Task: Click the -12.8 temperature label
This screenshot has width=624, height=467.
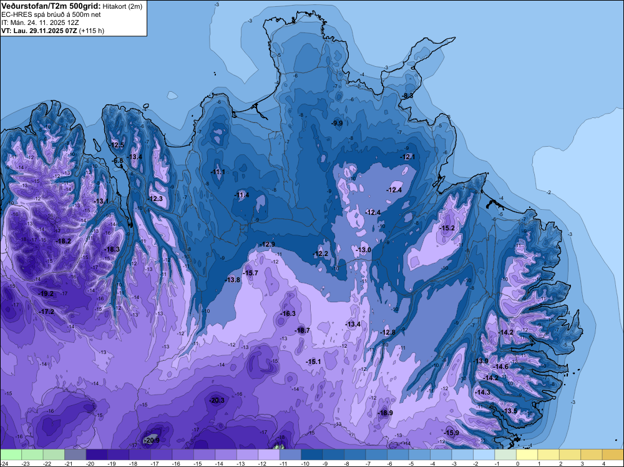Action: 388,332
